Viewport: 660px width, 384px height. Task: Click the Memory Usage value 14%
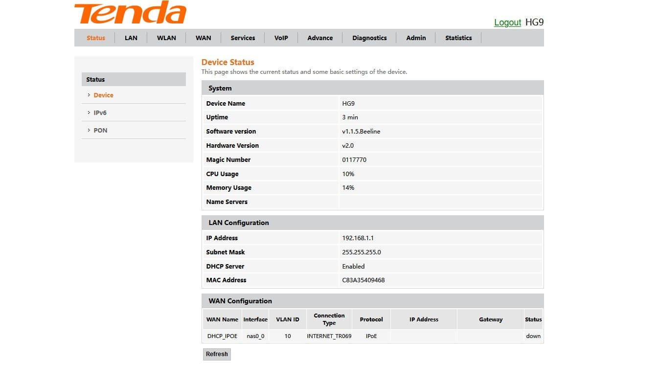(x=348, y=188)
